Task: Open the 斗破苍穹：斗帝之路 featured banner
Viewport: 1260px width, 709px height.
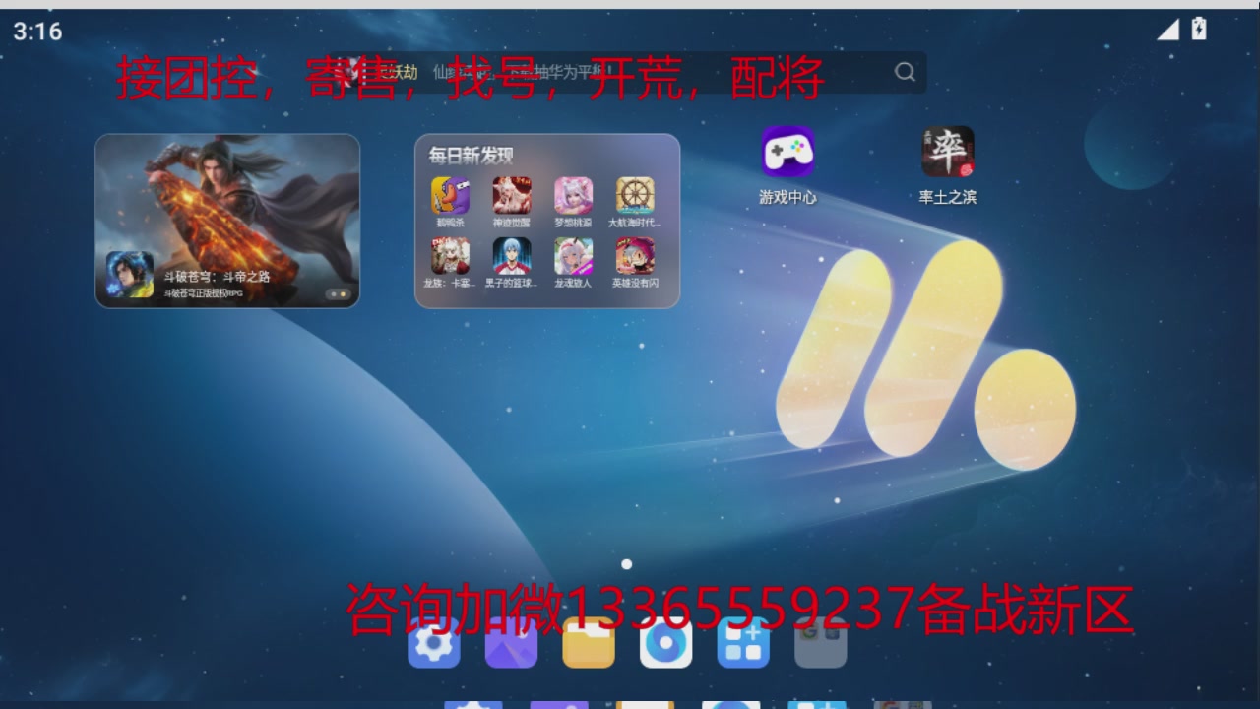Action: (227, 221)
